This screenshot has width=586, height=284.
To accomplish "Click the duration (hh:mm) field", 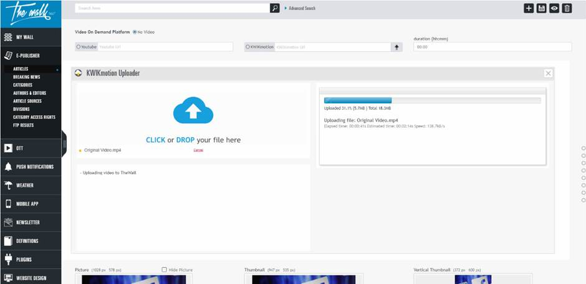I will pos(492,47).
